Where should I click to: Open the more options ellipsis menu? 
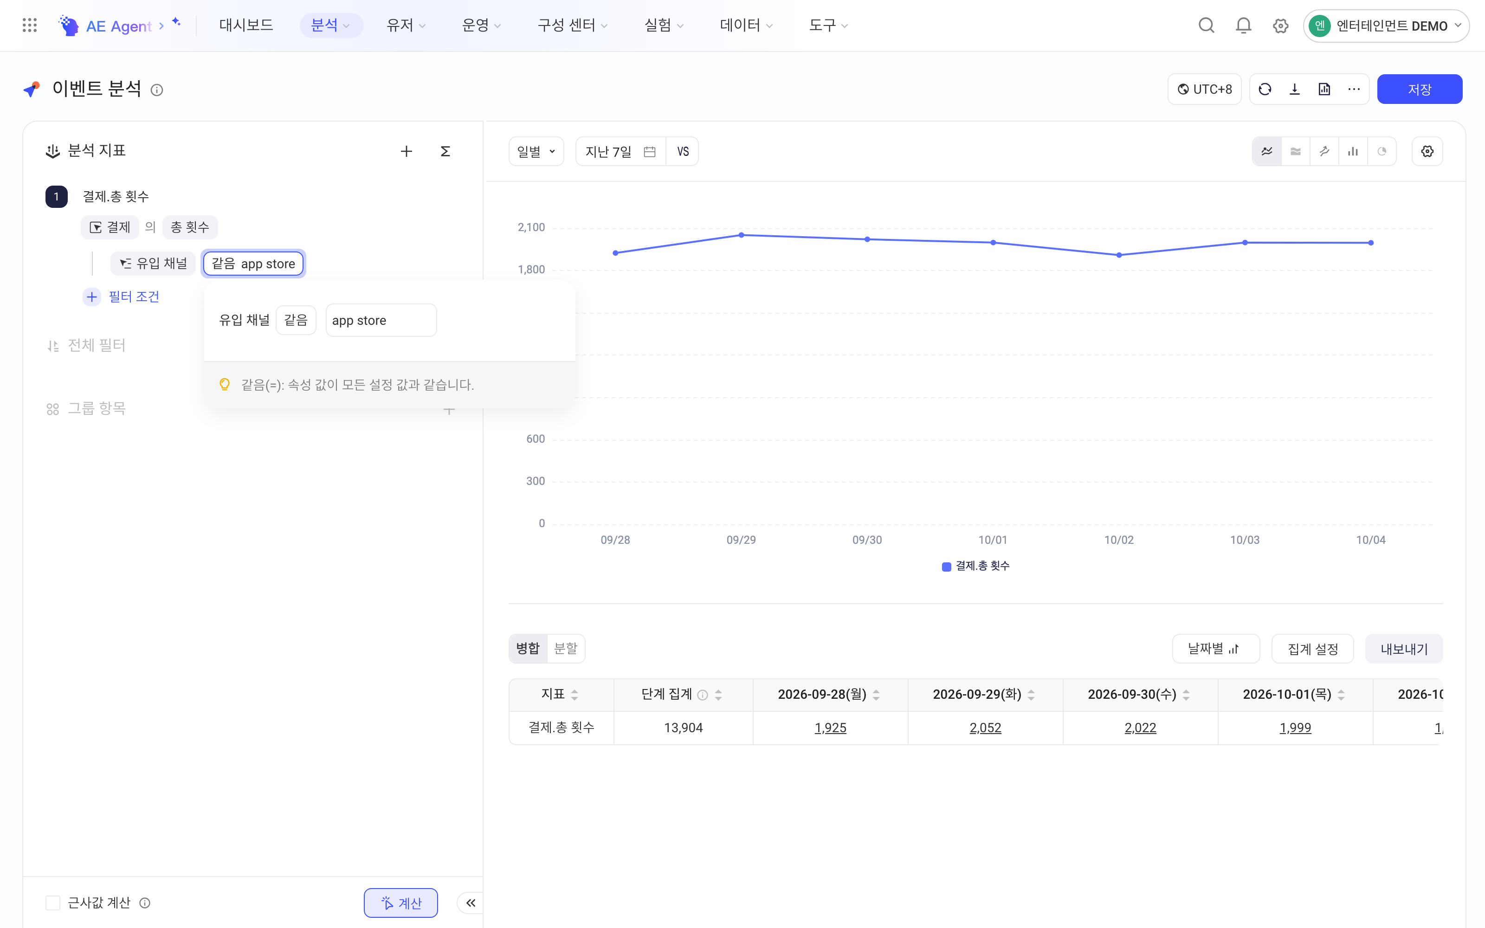click(1354, 89)
